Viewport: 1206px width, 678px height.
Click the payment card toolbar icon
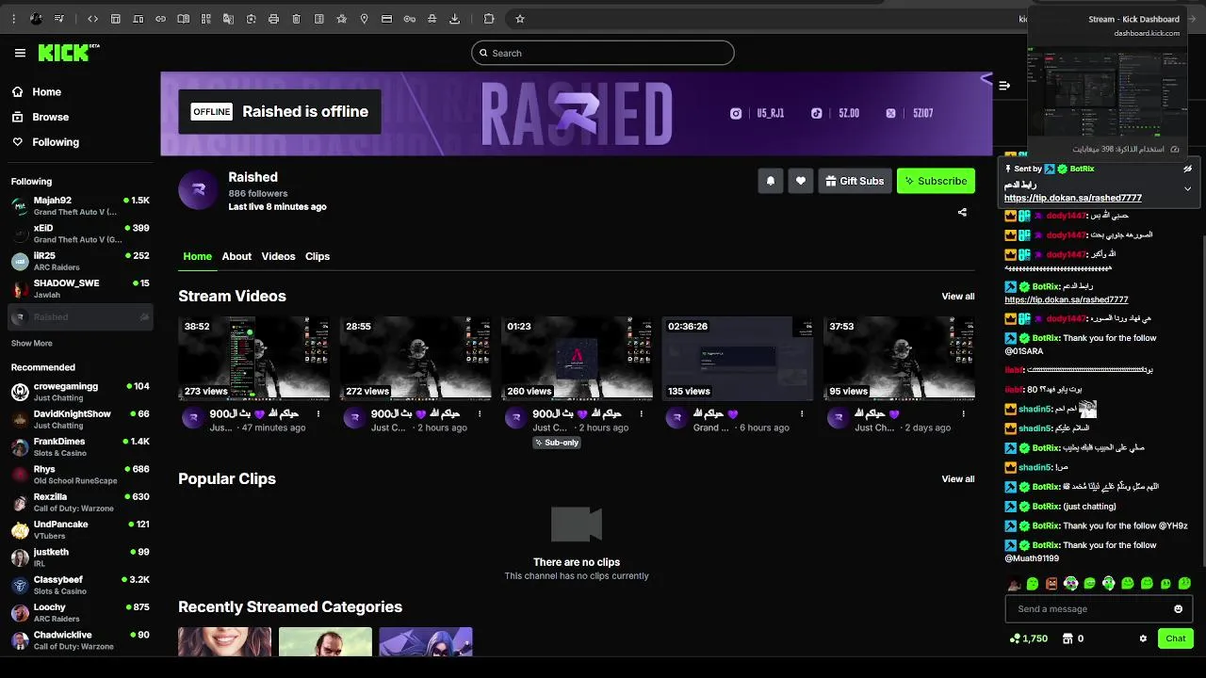pyautogui.click(x=386, y=19)
